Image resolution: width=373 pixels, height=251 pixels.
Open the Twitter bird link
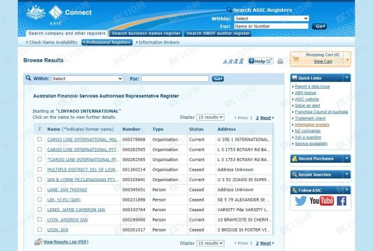pos(301,201)
